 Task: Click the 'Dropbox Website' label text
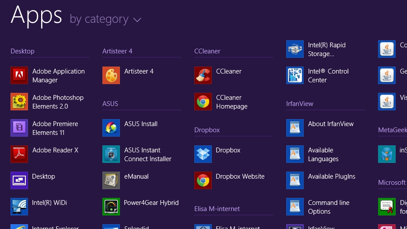coord(240,176)
